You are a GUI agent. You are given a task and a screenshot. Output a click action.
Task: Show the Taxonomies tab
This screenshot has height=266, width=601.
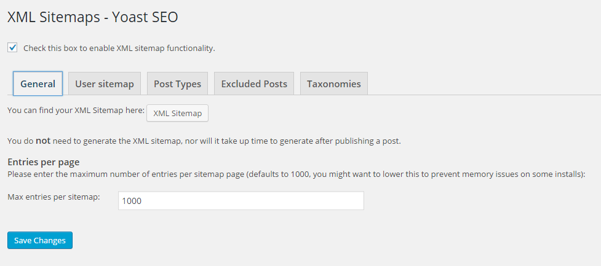(x=334, y=84)
